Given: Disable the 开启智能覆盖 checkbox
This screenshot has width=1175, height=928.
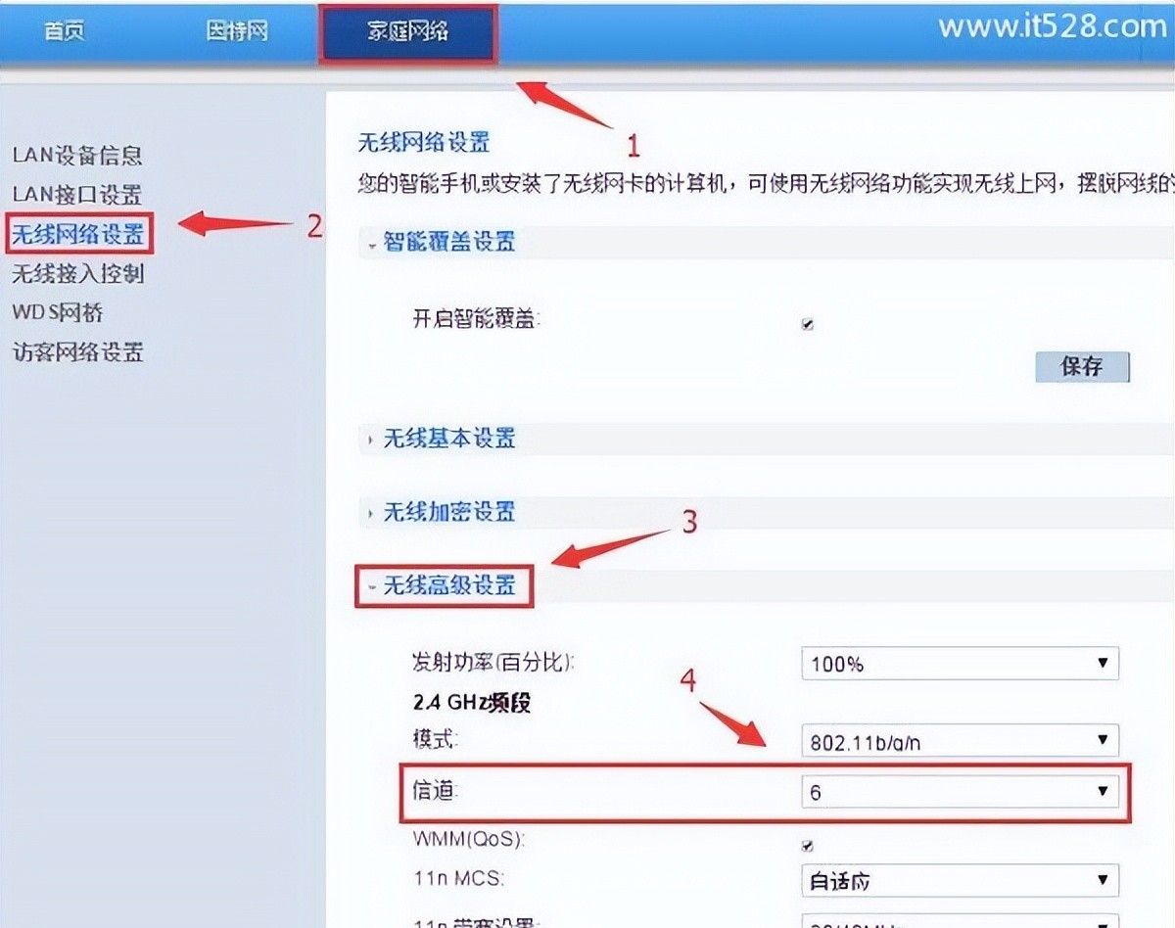Looking at the screenshot, I should [x=807, y=323].
